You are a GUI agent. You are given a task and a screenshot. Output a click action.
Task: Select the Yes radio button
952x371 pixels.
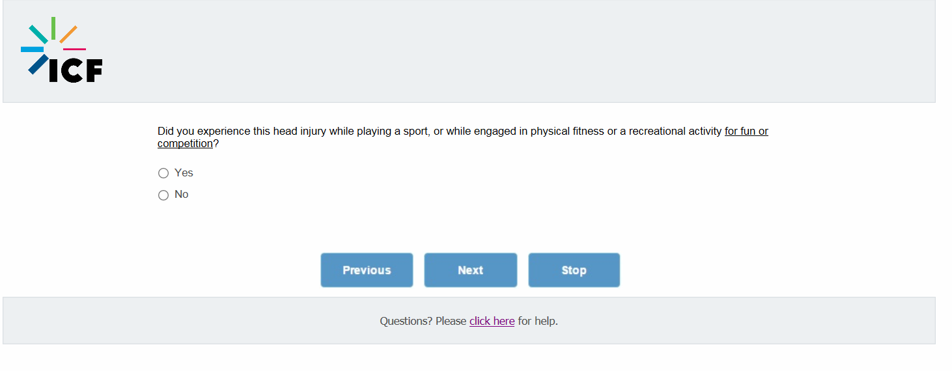click(x=163, y=173)
